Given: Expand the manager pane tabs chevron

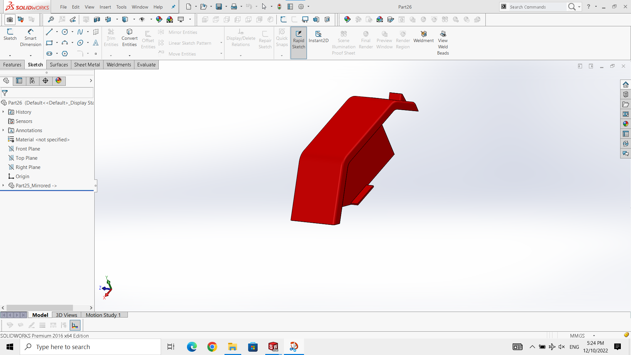Looking at the screenshot, I should [91, 81].
